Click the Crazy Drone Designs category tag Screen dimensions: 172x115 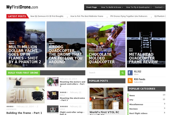click(100, 49)
